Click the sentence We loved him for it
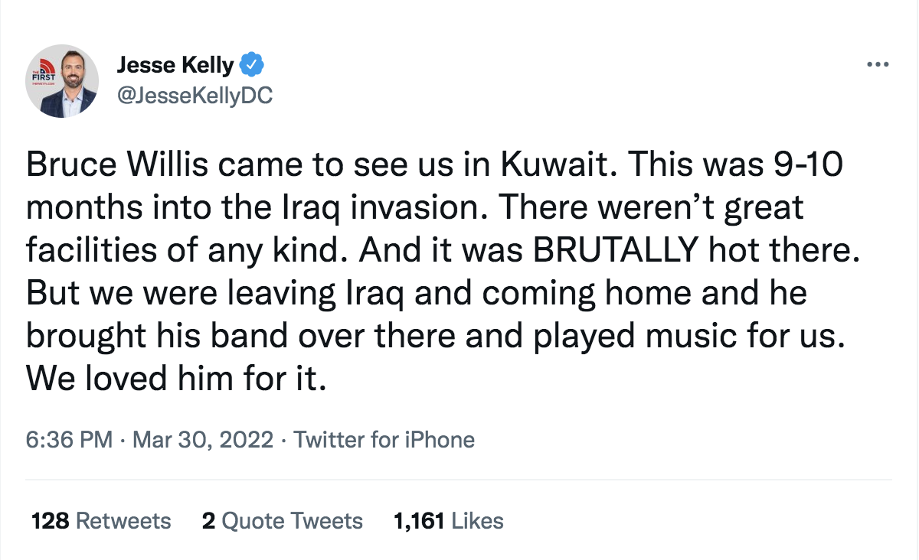 pyautogui.click(x=176, y=379)
